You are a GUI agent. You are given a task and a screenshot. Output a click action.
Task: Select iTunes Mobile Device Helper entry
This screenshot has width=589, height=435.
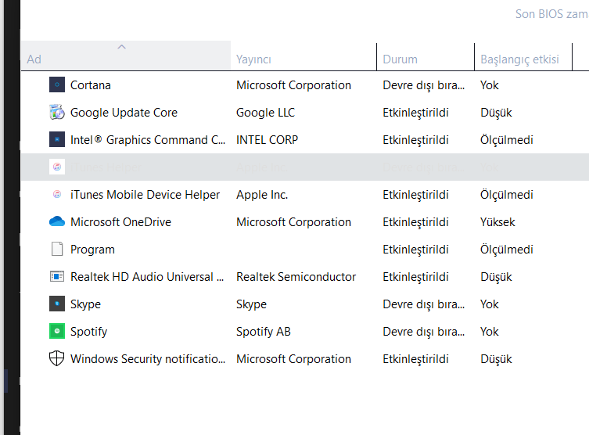tap(145, 195)
